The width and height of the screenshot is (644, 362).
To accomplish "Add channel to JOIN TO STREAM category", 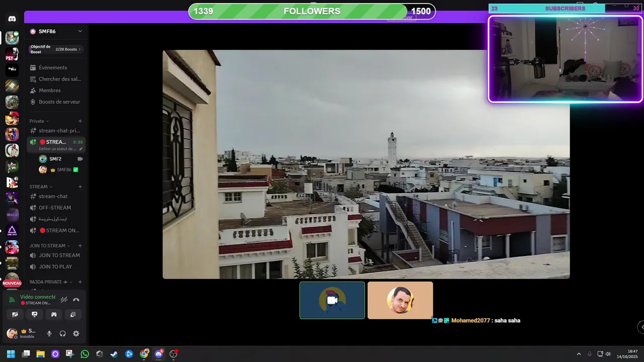I will pyautogui.click(x=80, y=246).
